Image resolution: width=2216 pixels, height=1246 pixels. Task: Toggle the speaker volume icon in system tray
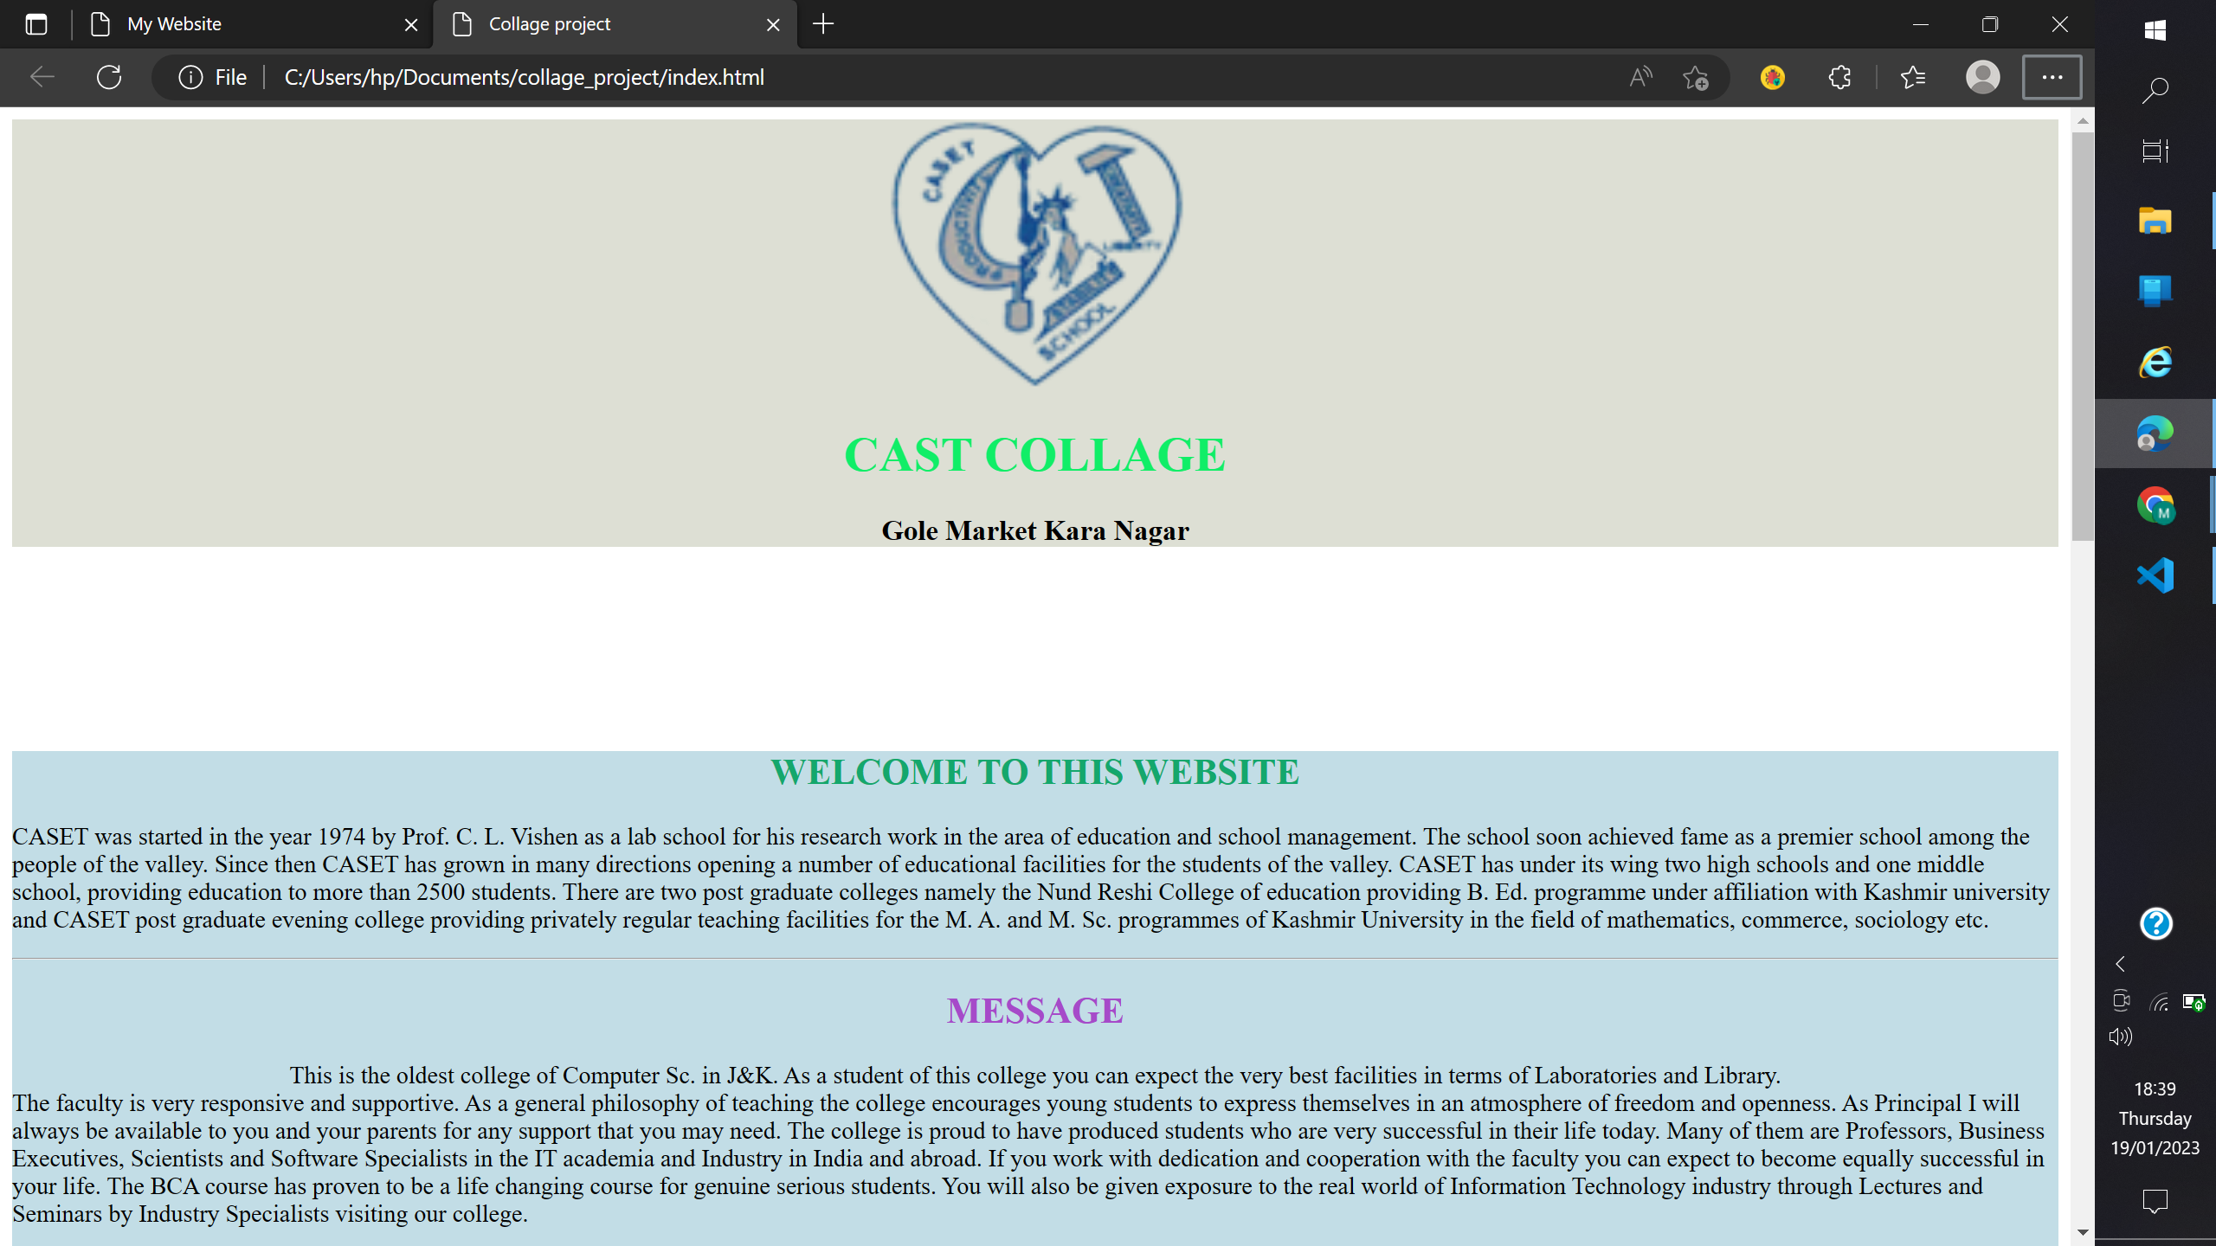2122,1036
